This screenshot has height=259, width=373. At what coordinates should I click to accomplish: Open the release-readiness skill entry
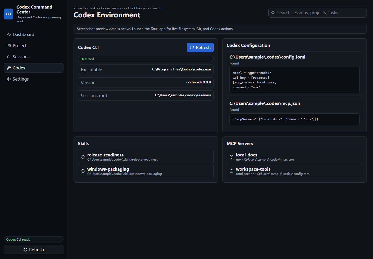click(146, 157)
